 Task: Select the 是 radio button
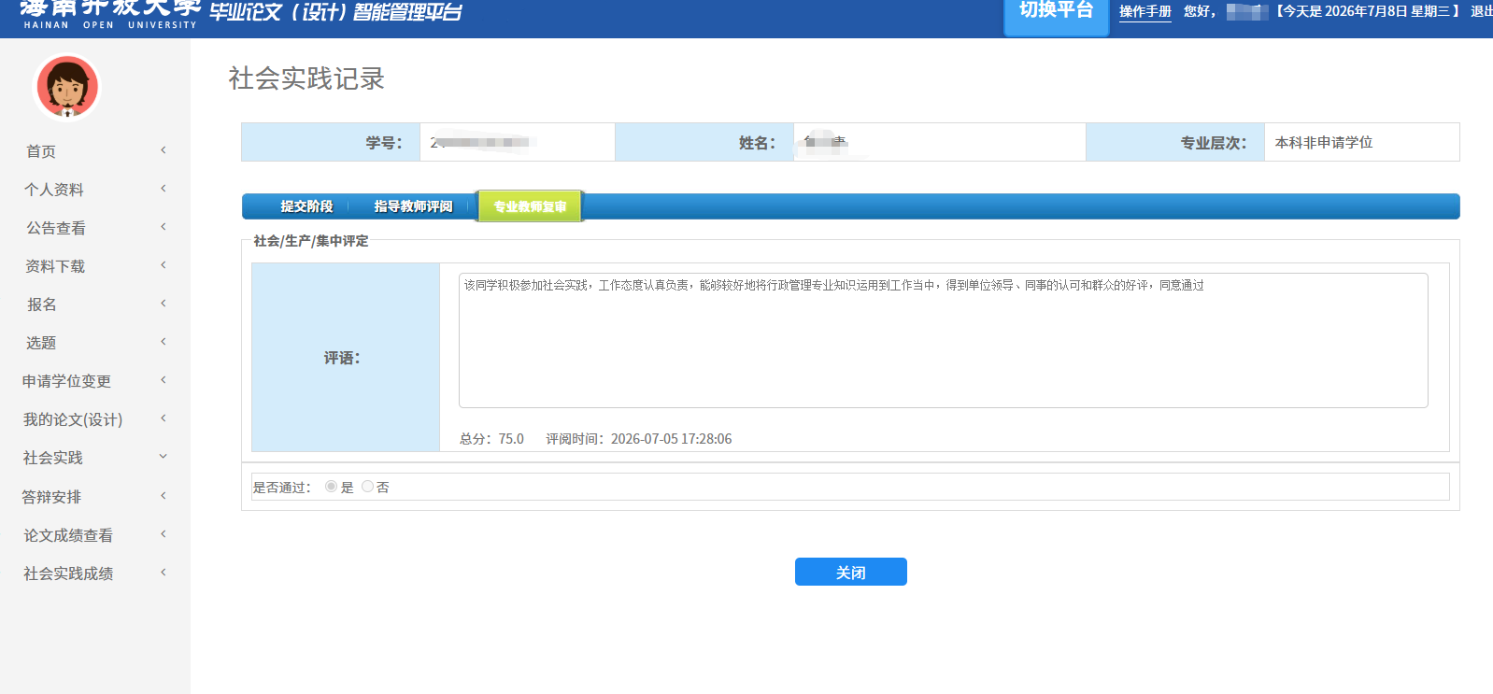(331, 487)
